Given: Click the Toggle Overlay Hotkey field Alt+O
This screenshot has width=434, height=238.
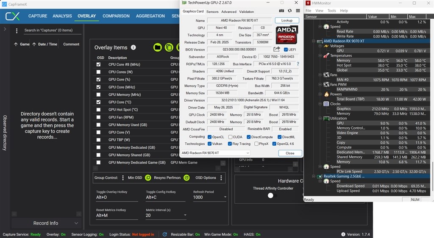Looking at the screenshot, I should coord(117,197).
